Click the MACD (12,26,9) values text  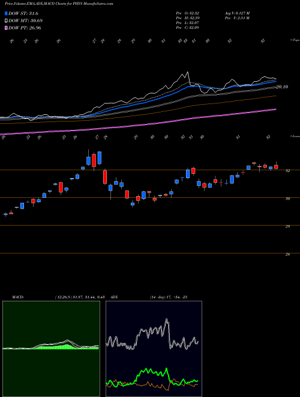point(80,297)
